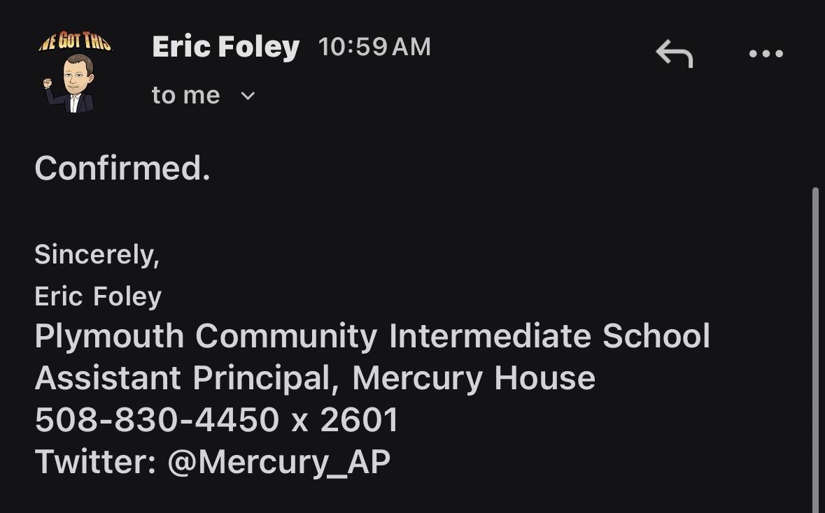This screenshot has height=513, width=825.
Task: Click the reply arrow icon
Action: click(674, 53)
